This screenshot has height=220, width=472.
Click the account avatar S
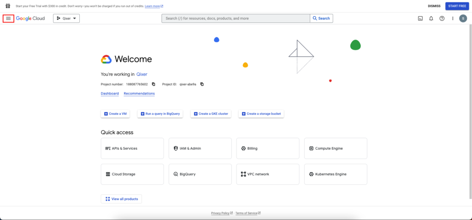click(463, 19)
